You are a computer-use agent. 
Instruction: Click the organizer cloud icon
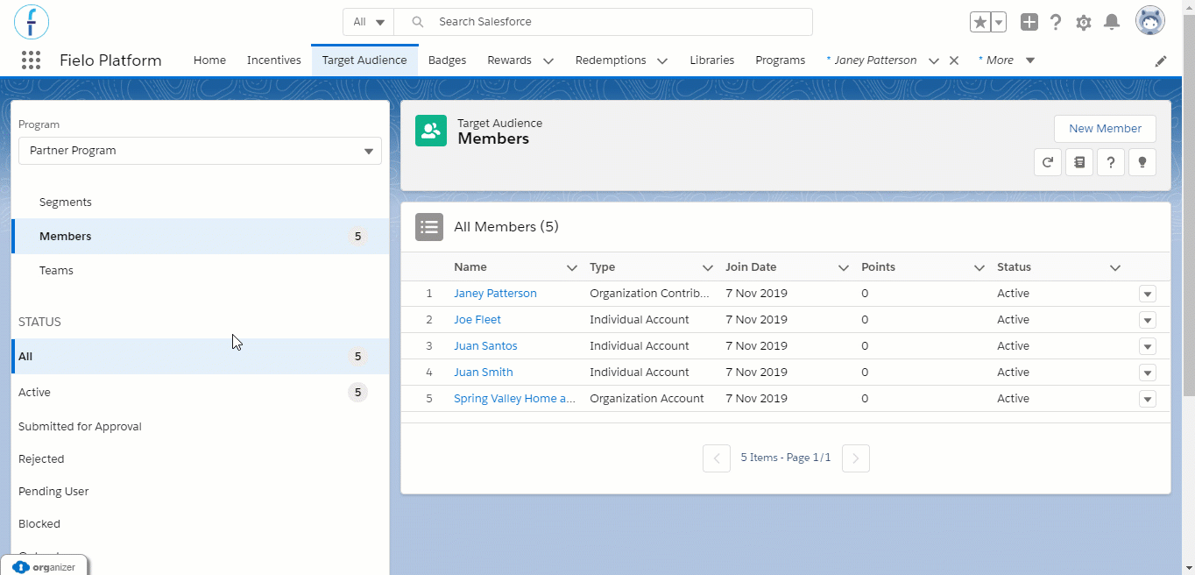(21, 567)
